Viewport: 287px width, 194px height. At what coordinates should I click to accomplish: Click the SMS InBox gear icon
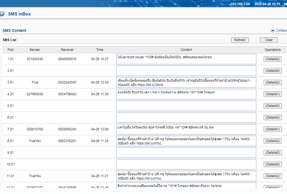pyautogui.click(x=2, y=13)
